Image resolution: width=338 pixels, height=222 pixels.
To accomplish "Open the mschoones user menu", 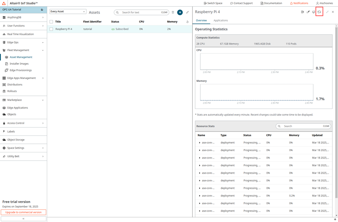I will tap(324, 3).
